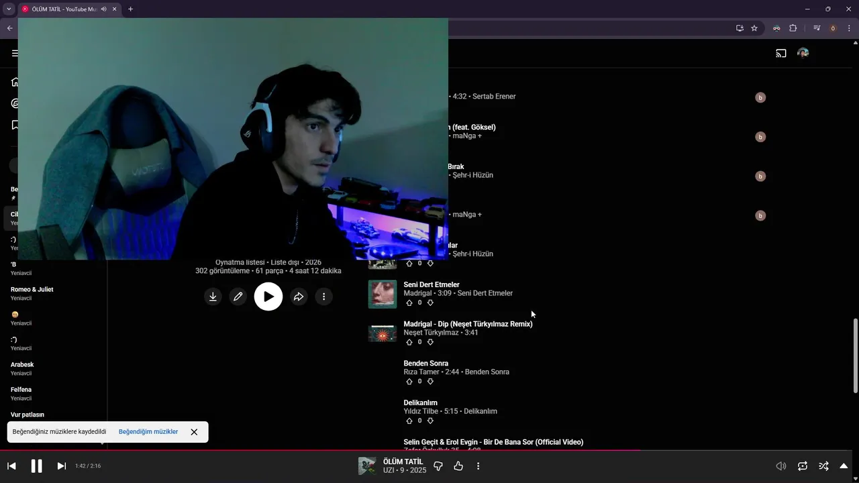Open the Selin Geçit & Erol Evgin track
Viewport: 859px width, 483px height.
493,442
